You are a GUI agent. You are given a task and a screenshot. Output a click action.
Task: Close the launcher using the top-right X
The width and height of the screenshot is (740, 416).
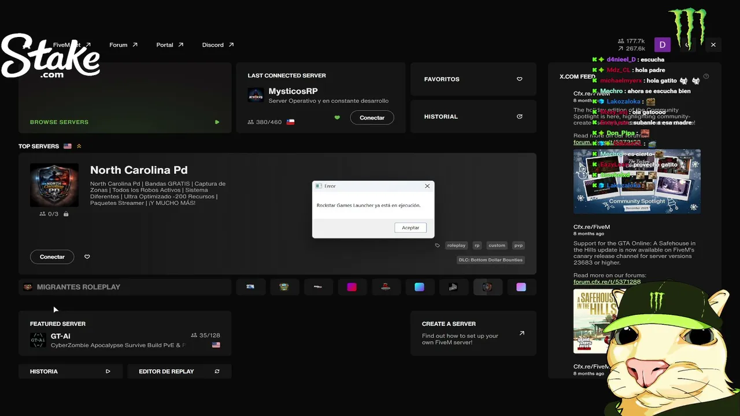[x=713, y=44]
